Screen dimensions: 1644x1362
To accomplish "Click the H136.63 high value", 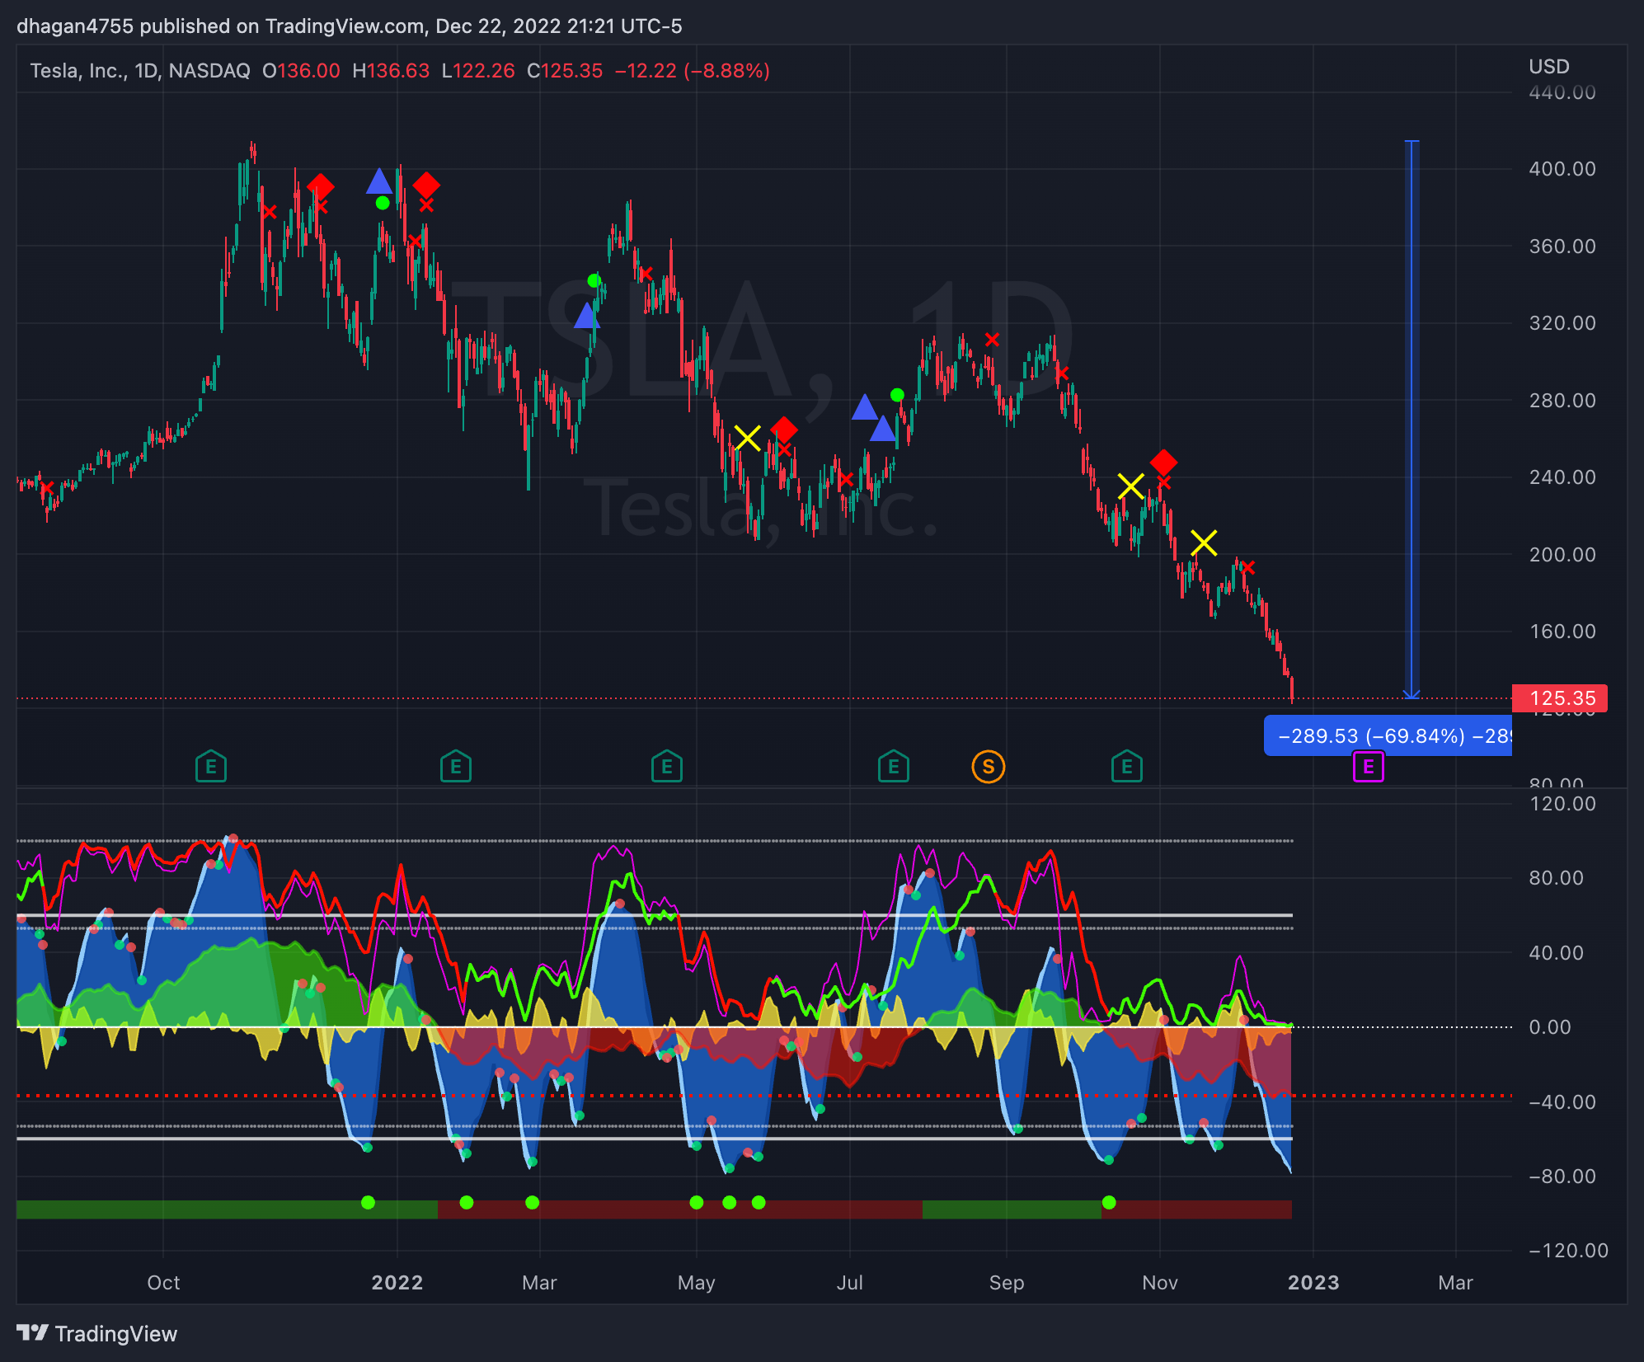I will point(391,71).
